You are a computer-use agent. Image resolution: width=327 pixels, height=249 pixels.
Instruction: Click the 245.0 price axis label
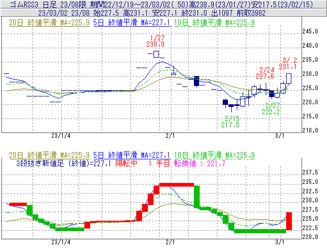pos(310,31)
